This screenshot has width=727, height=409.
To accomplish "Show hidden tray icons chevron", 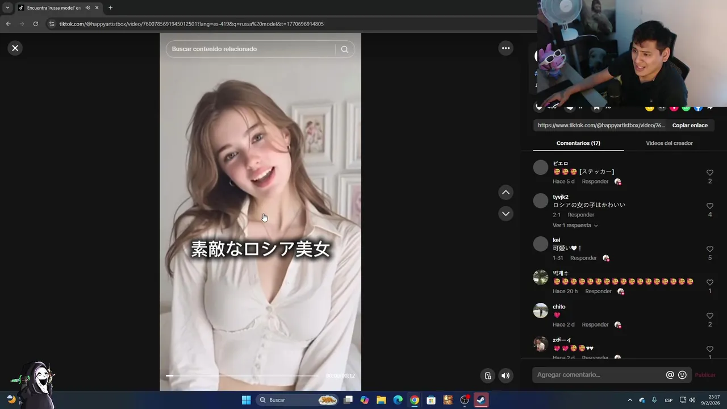I will 629,400.
